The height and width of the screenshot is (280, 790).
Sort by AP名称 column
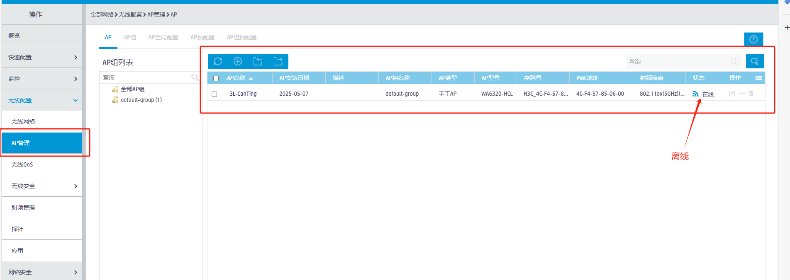(240, 78)
